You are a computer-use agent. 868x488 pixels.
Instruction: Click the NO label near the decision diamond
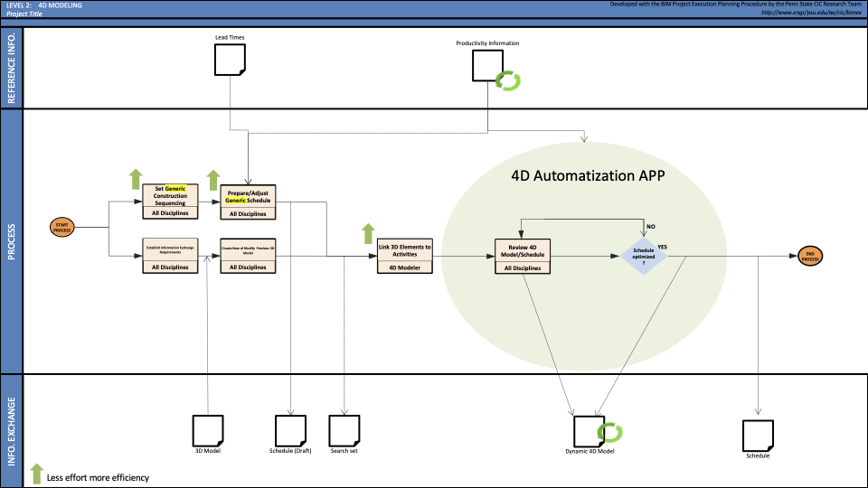(x=650, y=226)
